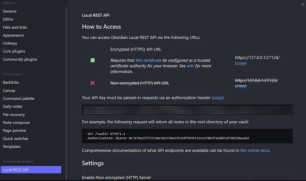Copy the encrypted HTTPS API URL
The height and width of the screenshot is (181, 306).
pos(240,63)
